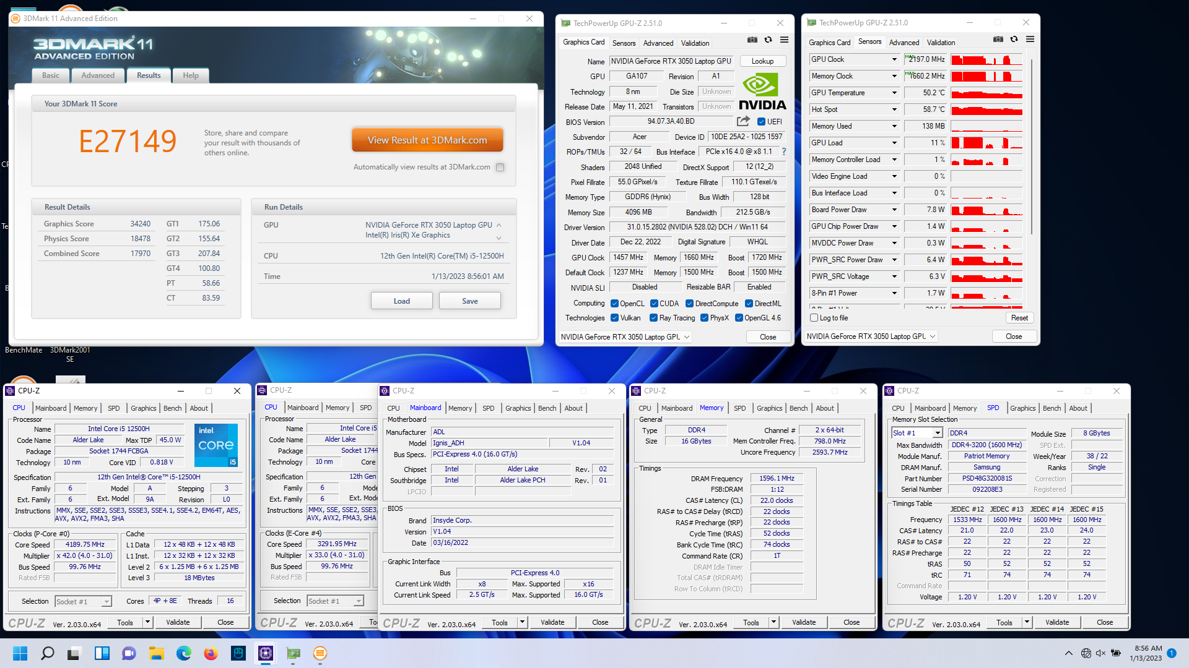This screenshot has width=1189, height=668.
Task: Open Validation tab in GPU-Z Graphics Card window
Action: point(695,43)
